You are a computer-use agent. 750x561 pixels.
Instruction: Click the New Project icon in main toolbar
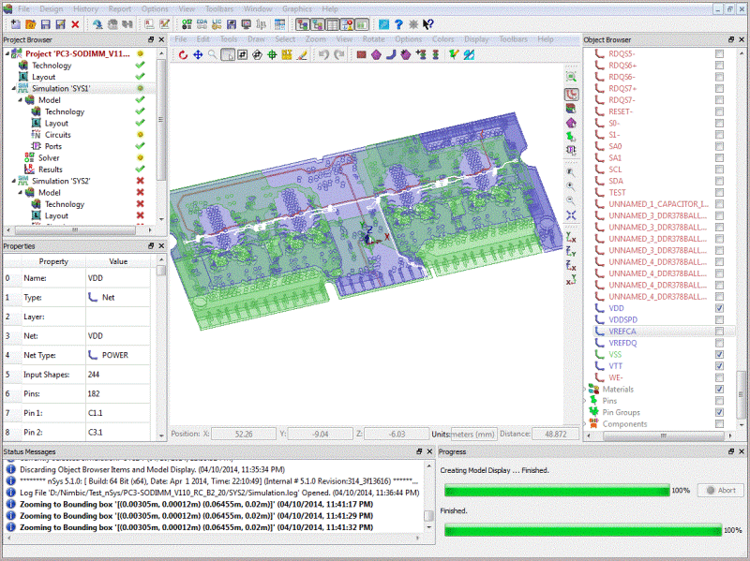pos(15,24)
